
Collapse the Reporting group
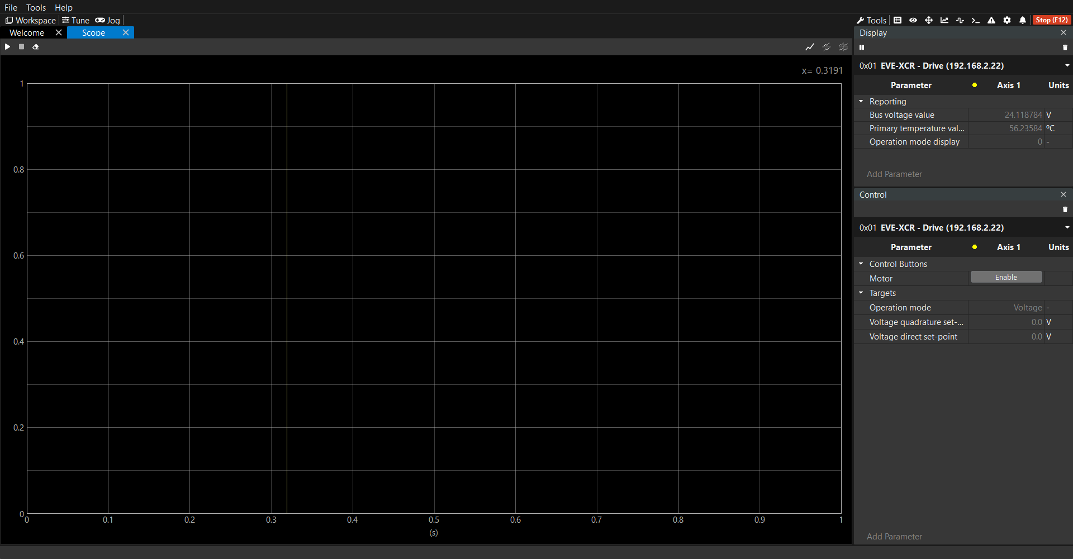[861, 102]
